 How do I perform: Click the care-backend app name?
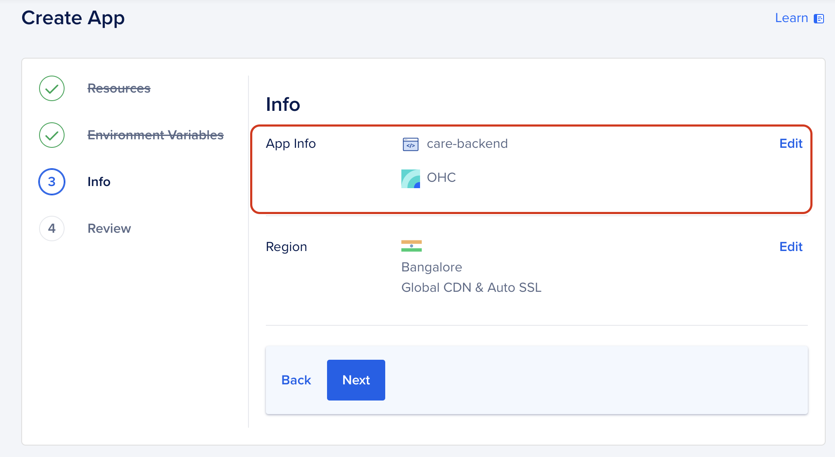(x=467, y=144)
